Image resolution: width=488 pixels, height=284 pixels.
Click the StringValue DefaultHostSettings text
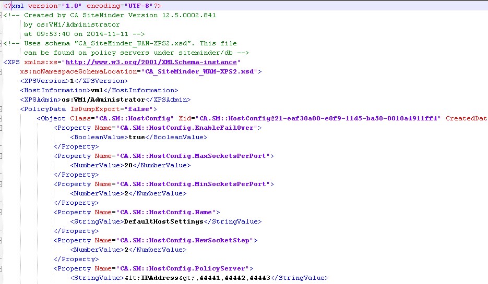tap(164, 221)
